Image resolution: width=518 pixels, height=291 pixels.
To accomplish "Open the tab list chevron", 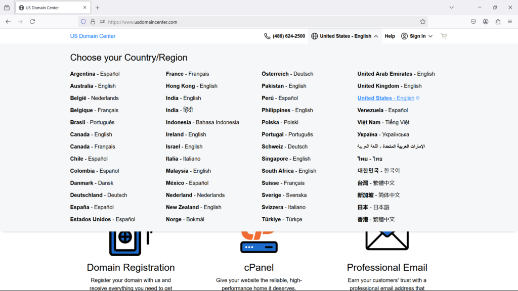I will (452, 7).
